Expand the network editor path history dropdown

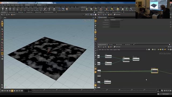[166, 47]
